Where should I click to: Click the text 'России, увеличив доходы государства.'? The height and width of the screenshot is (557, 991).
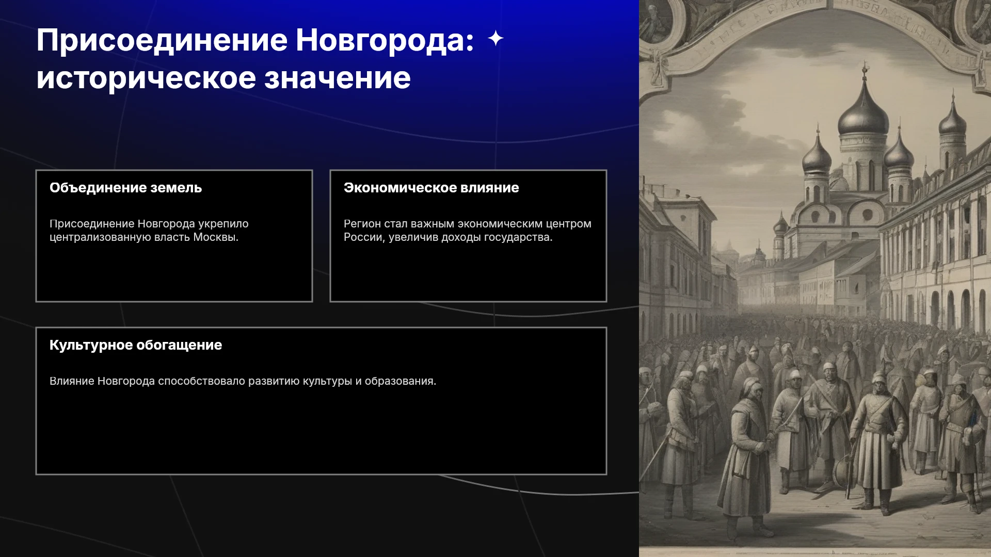pyautogui.click(x=448, y=237)
